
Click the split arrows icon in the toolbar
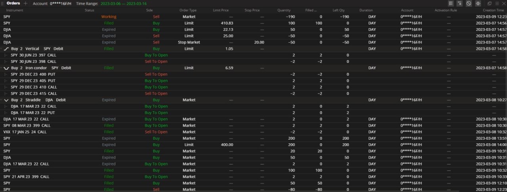tap(478, 3)
